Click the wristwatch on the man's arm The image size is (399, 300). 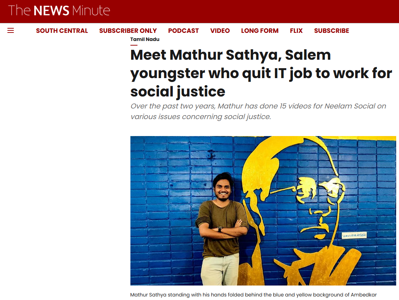point(220,229)
